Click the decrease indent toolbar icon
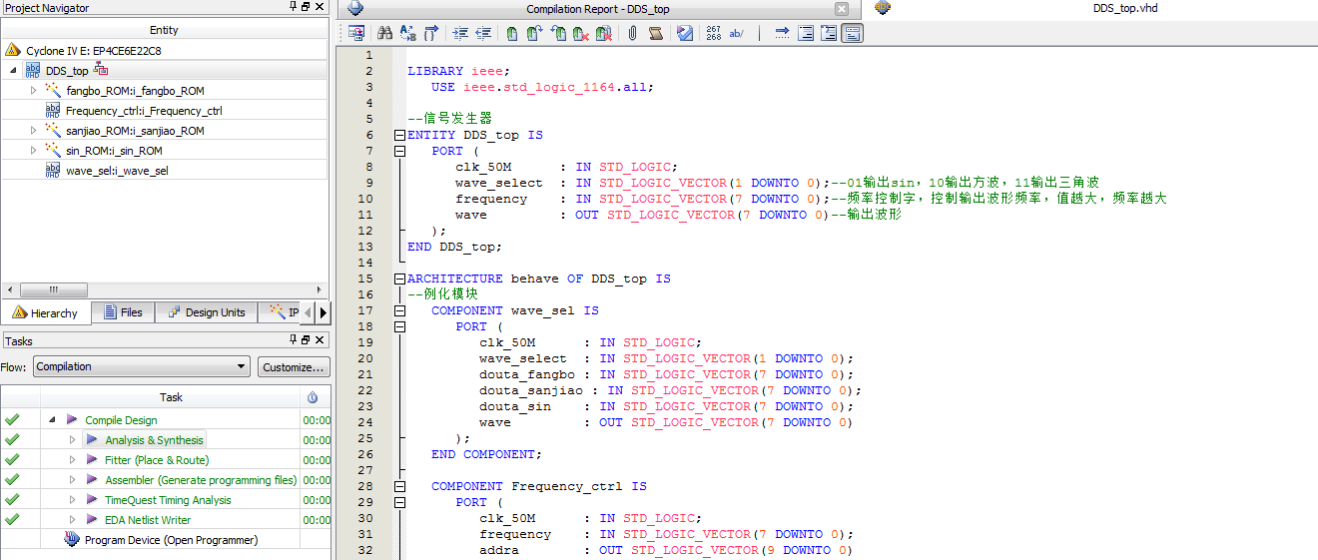Image resolution: width=1318 pixels, height=560 pixels. point(483,33)
